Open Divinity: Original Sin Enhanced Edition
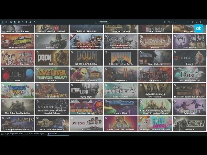 pos(121,42)
